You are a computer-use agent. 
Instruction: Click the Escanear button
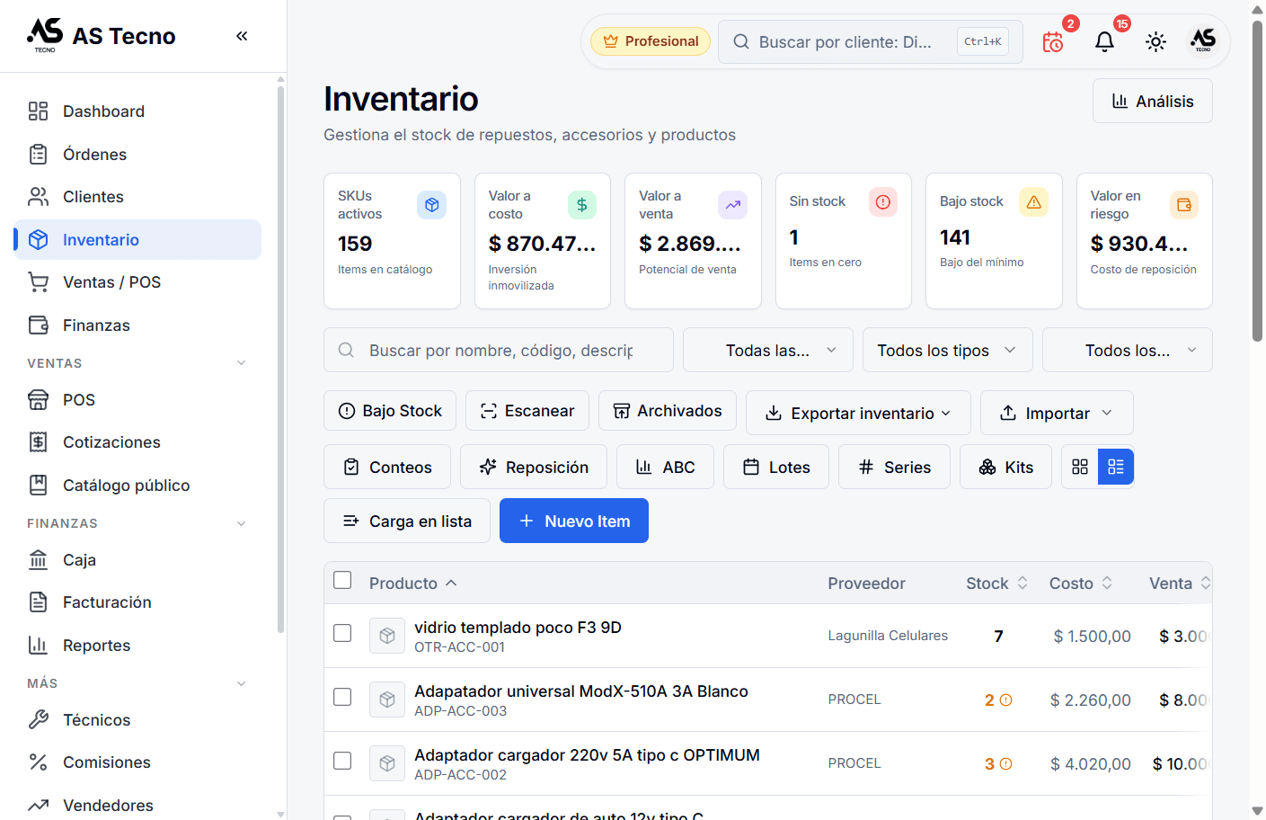pos(527,411)
